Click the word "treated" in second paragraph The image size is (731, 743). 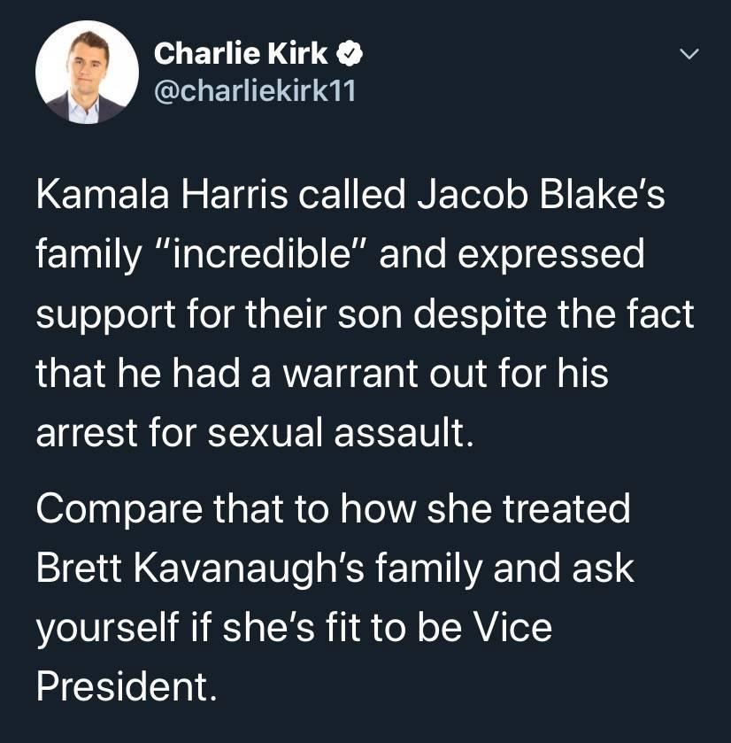566,510
